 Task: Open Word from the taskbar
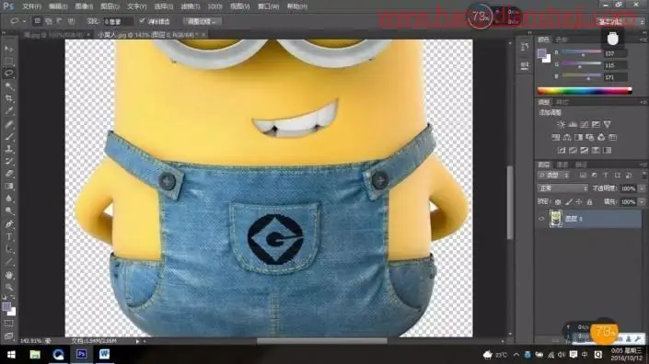click(x=104, y=355)
